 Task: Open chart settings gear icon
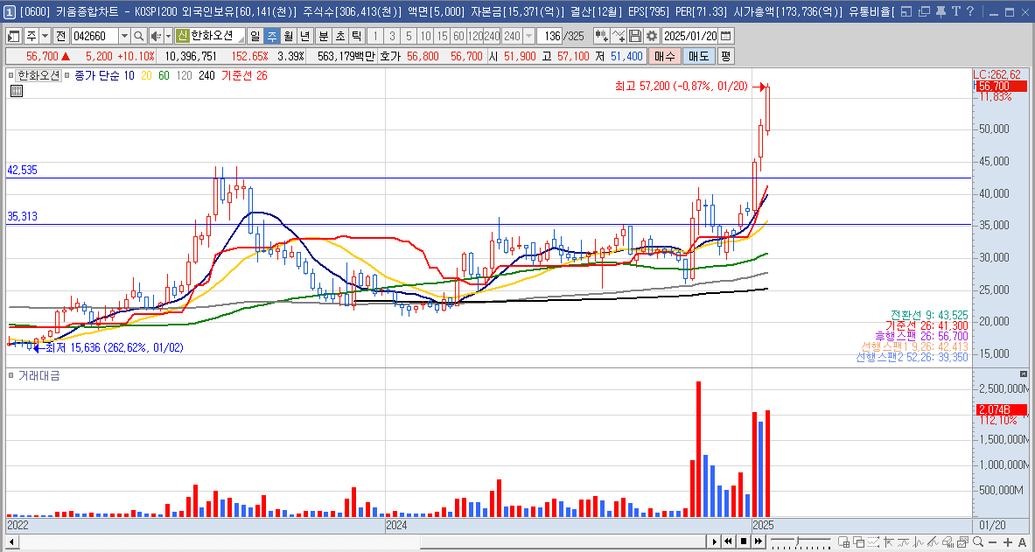click(652, 37)
